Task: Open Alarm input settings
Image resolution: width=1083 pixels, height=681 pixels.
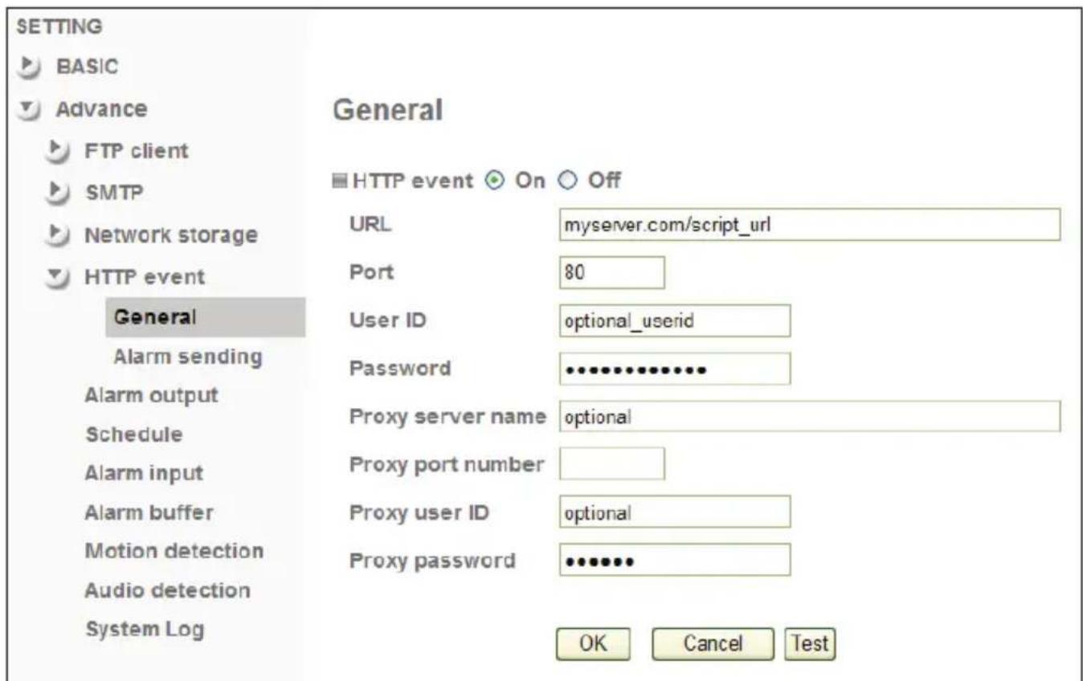Action: (x=144, y=473)
